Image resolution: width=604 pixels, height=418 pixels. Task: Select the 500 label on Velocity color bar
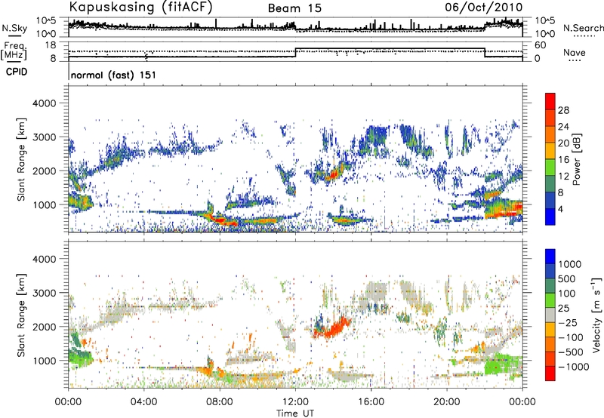567,279
